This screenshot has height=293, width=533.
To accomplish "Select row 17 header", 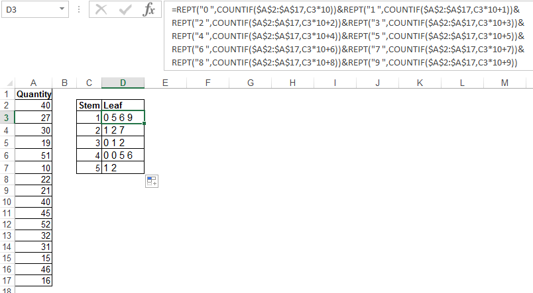I will (7, 280).
